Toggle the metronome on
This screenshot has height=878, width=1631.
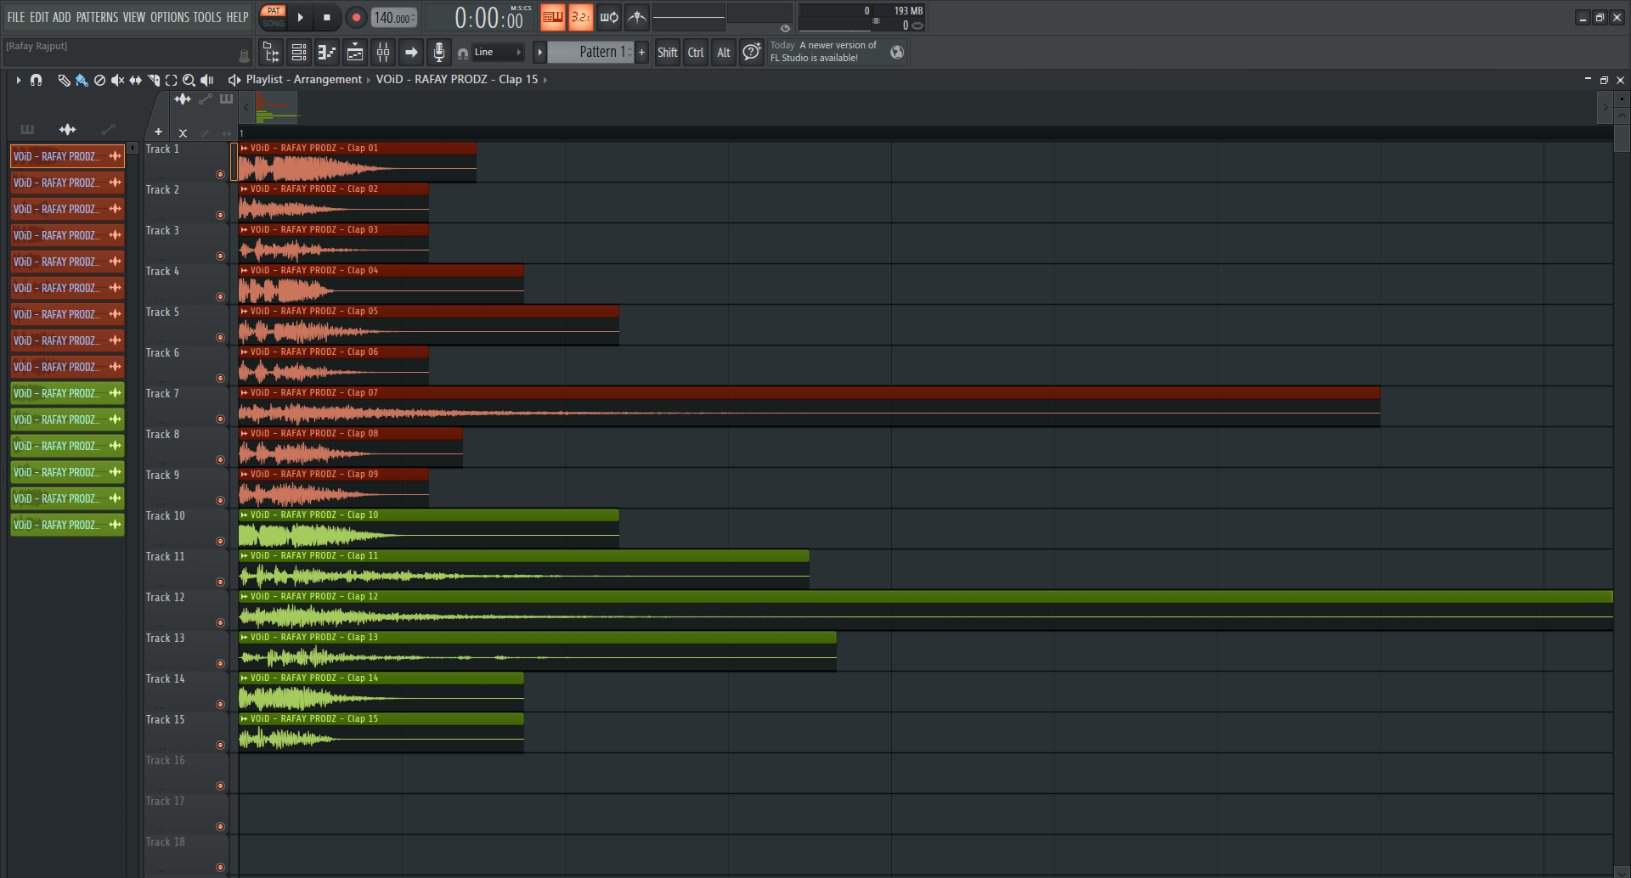(636, 17)
